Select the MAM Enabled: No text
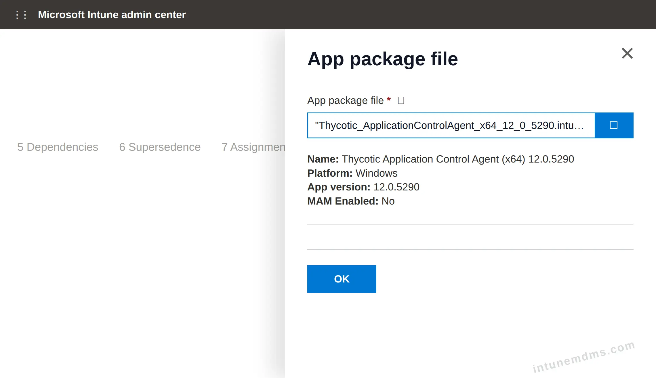Screen dimensions: 656x378 pyautogui.click(x=351, y=201)
